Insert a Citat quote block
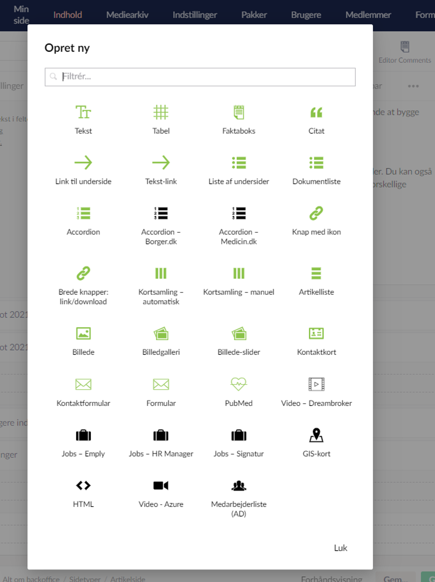435x582 pixels. [x=316, y=112]
